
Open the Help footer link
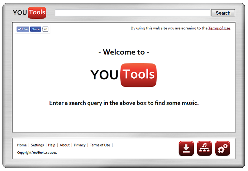52,145
